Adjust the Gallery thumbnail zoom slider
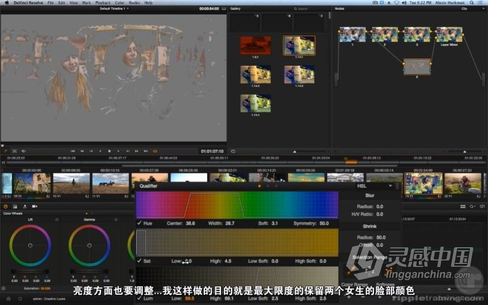This screenshot has width=488, height=305. pyautogui.click(x=295, y=151)
